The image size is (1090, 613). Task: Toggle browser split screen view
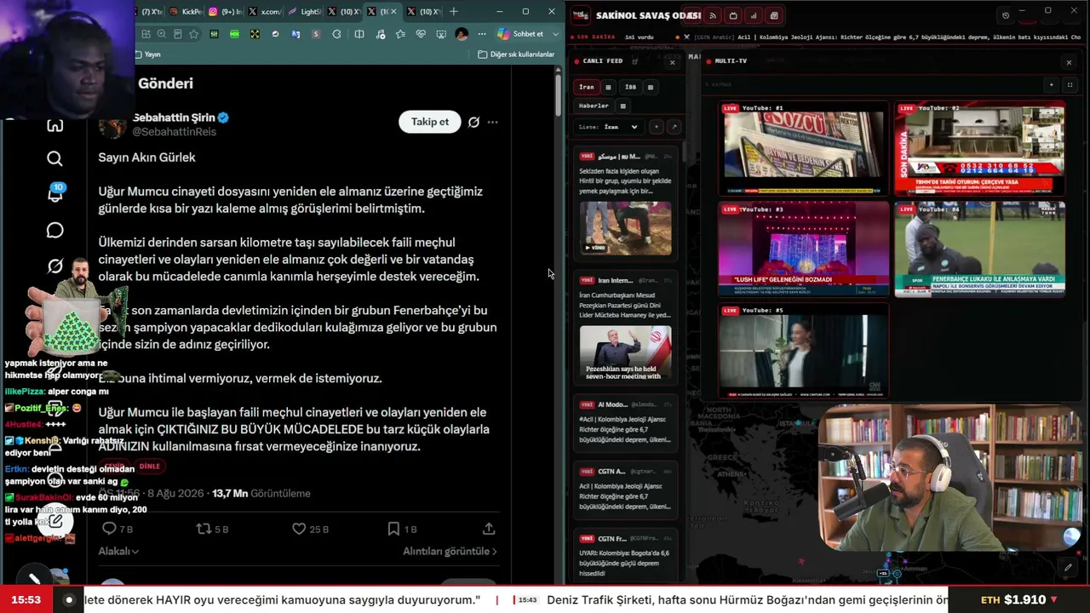coord(359,34)
